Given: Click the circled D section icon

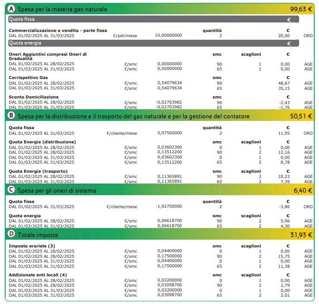Looking at the screenshot, I should click(x=11, y=234).
